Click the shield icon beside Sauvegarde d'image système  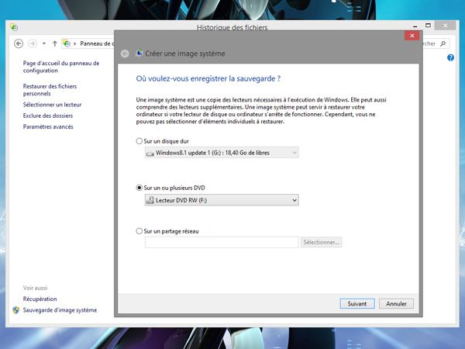pos(16,310)
